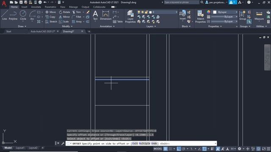Screen dimensions: 271x152
Task: Click MODEL space button in status bar
Action: tap(158, 149)
